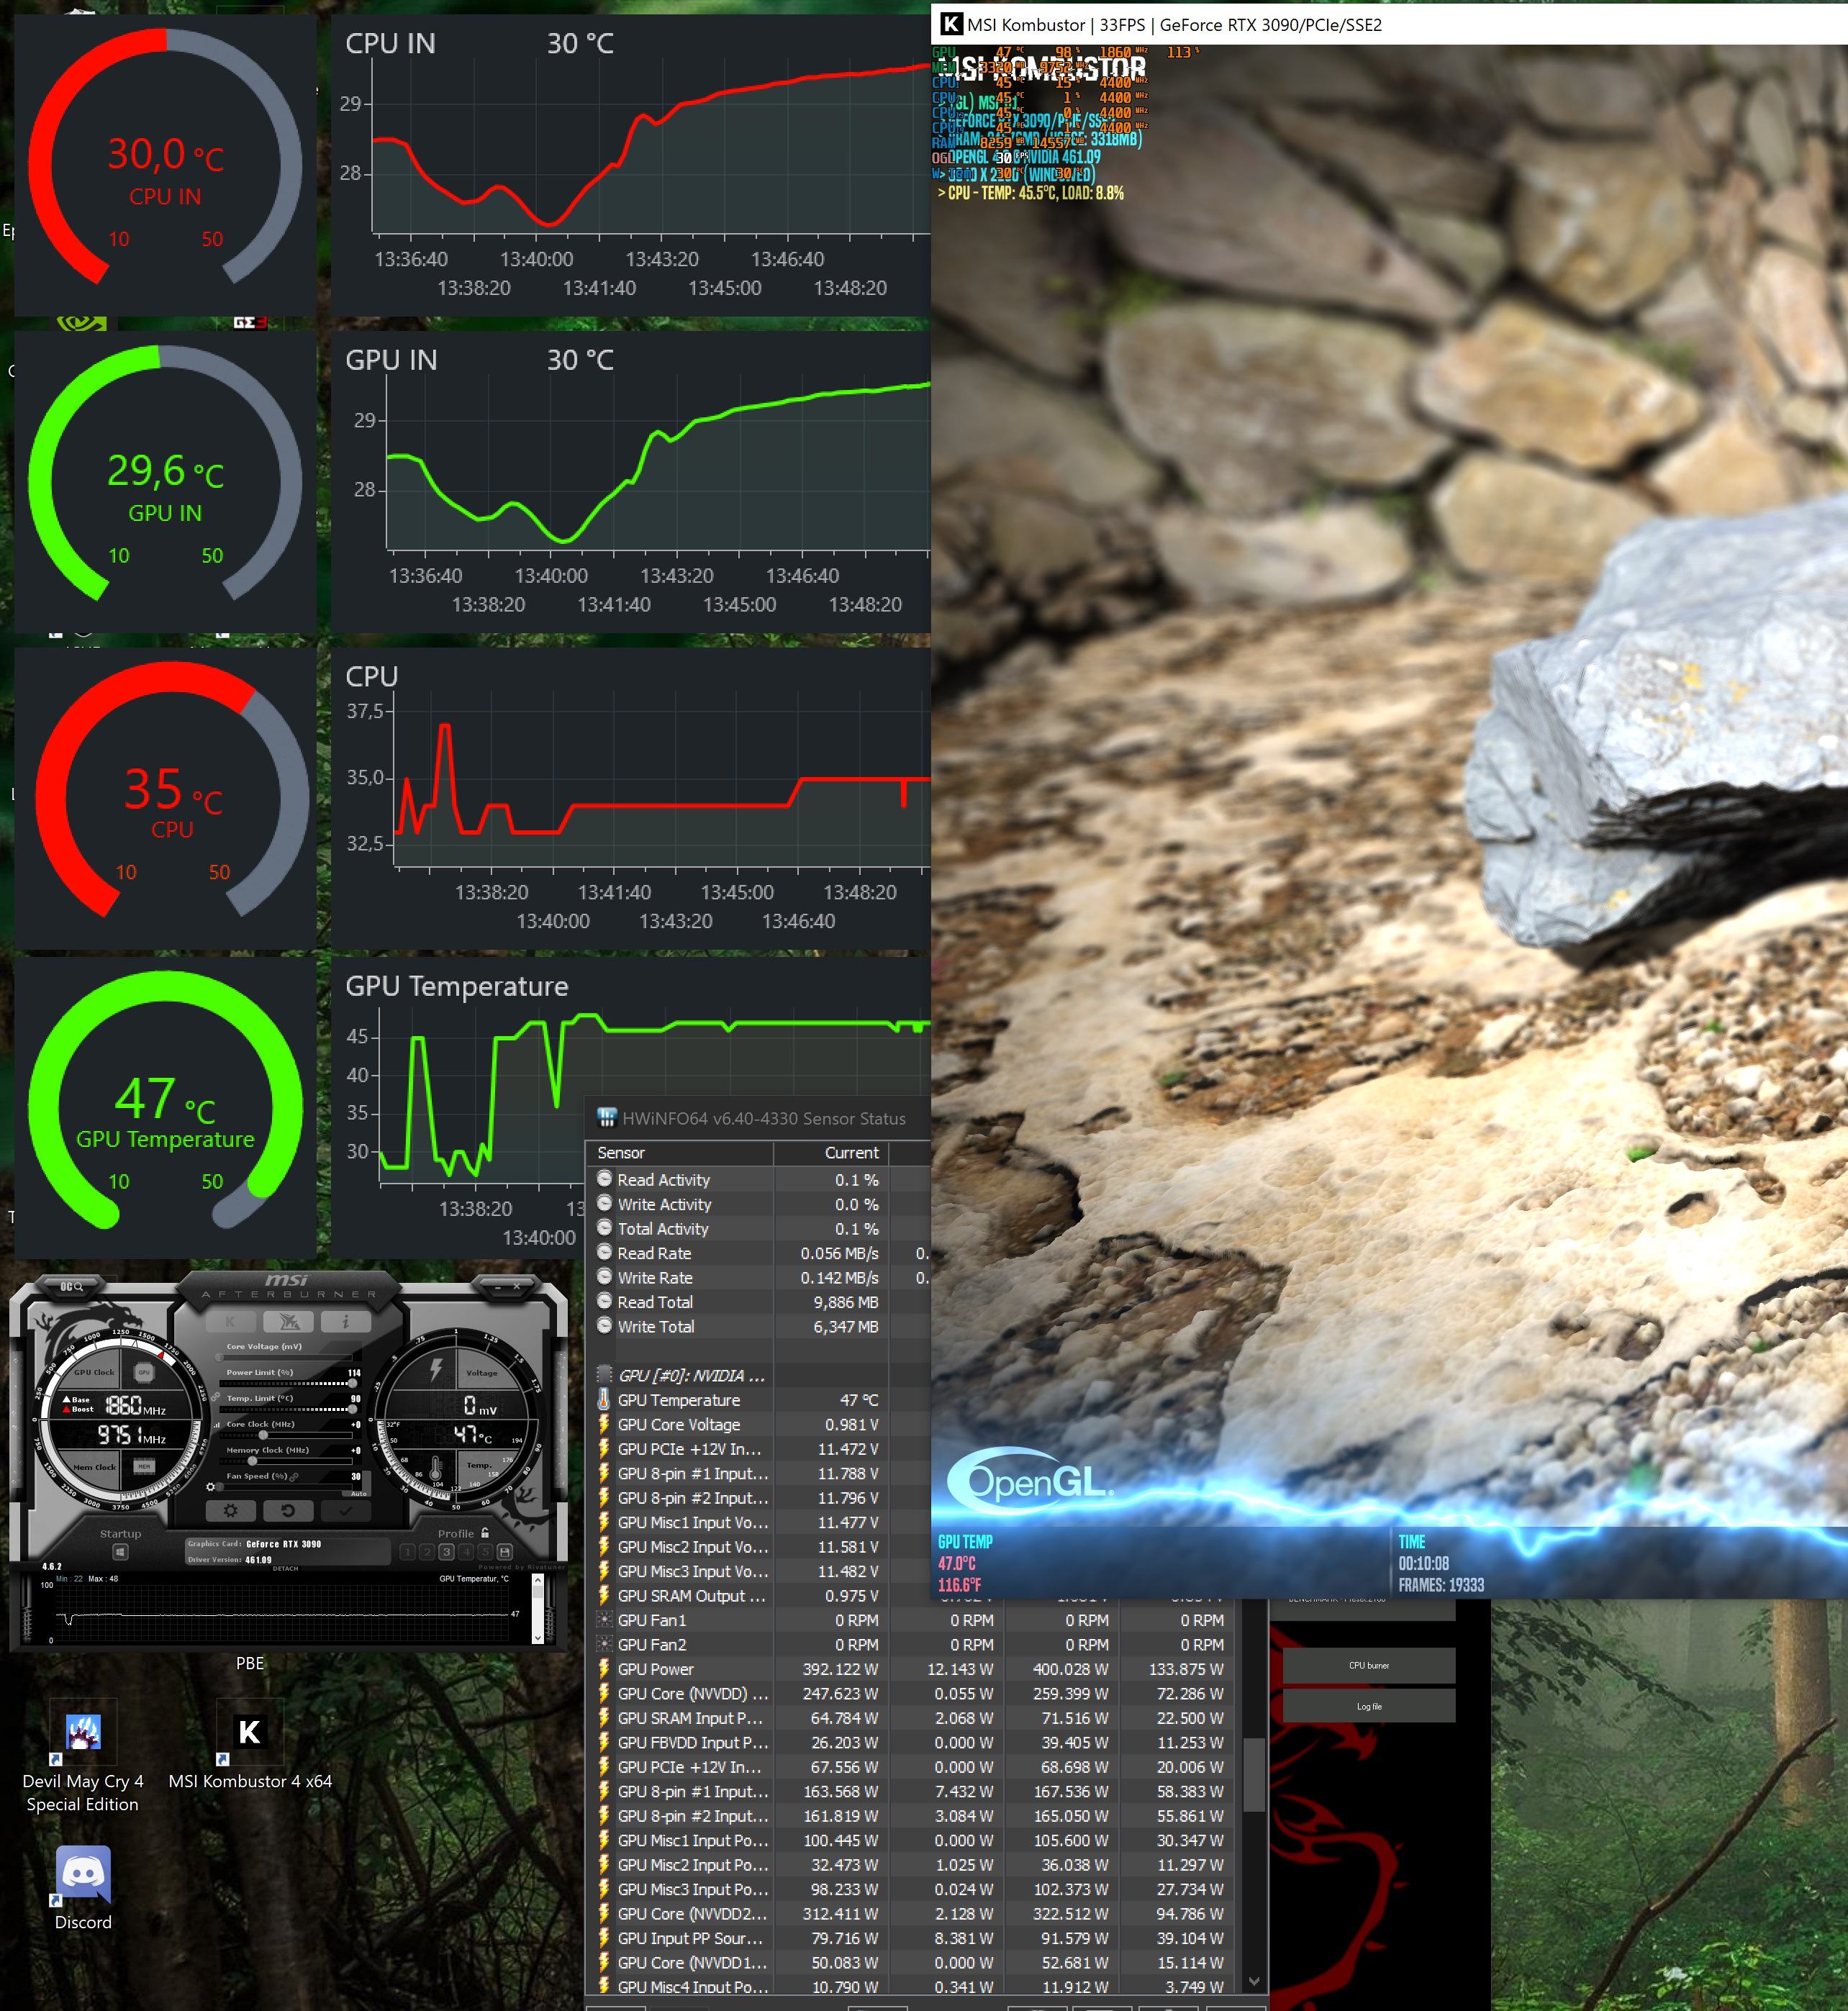Reset Afterburner settings with the circular arrow
This screenshot has height=2011, width=1848.
point(289,1511)
